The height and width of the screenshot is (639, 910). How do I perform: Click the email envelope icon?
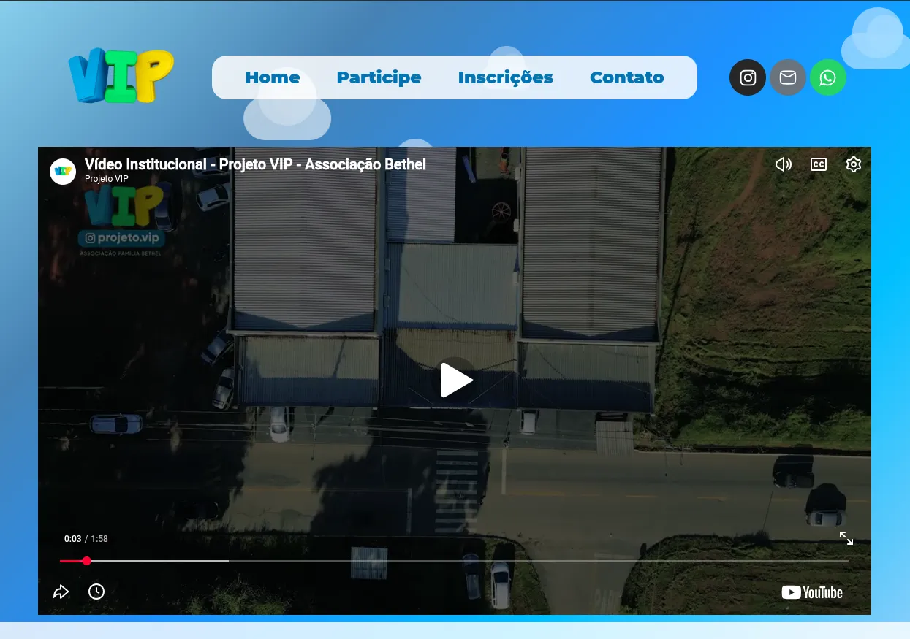[x=787, y=77]
